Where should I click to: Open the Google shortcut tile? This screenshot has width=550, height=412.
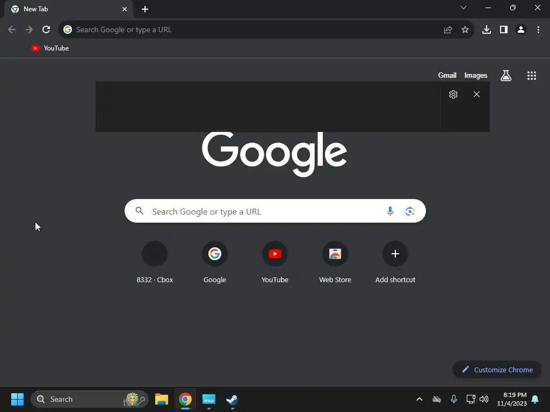click(x=215, y=262)
